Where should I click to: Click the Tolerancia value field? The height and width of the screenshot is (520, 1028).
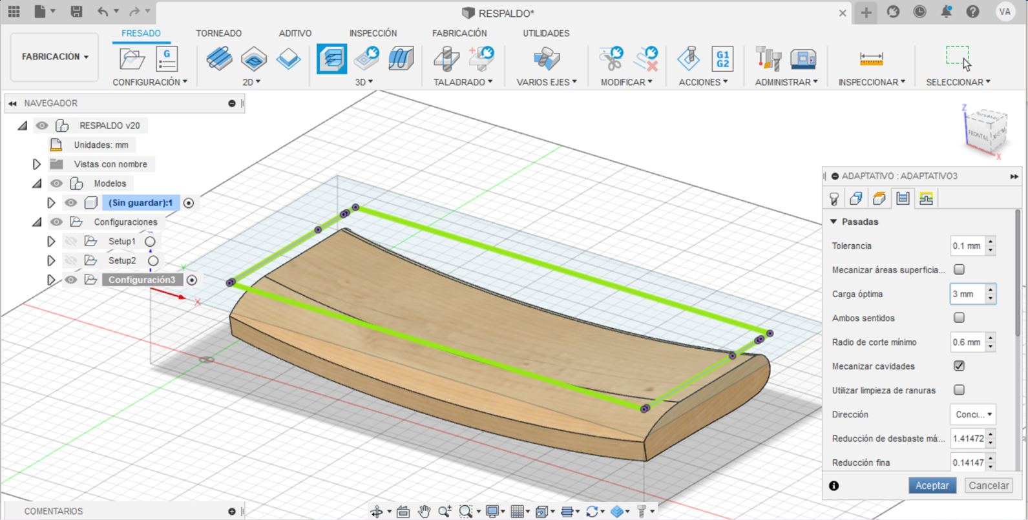(967, 245)
